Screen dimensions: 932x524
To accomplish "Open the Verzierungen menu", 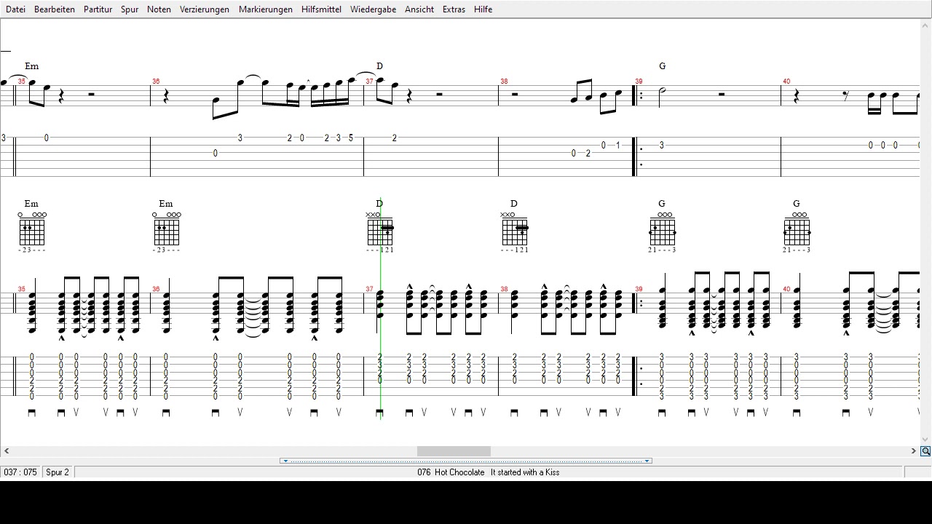I will pos(205,9).
